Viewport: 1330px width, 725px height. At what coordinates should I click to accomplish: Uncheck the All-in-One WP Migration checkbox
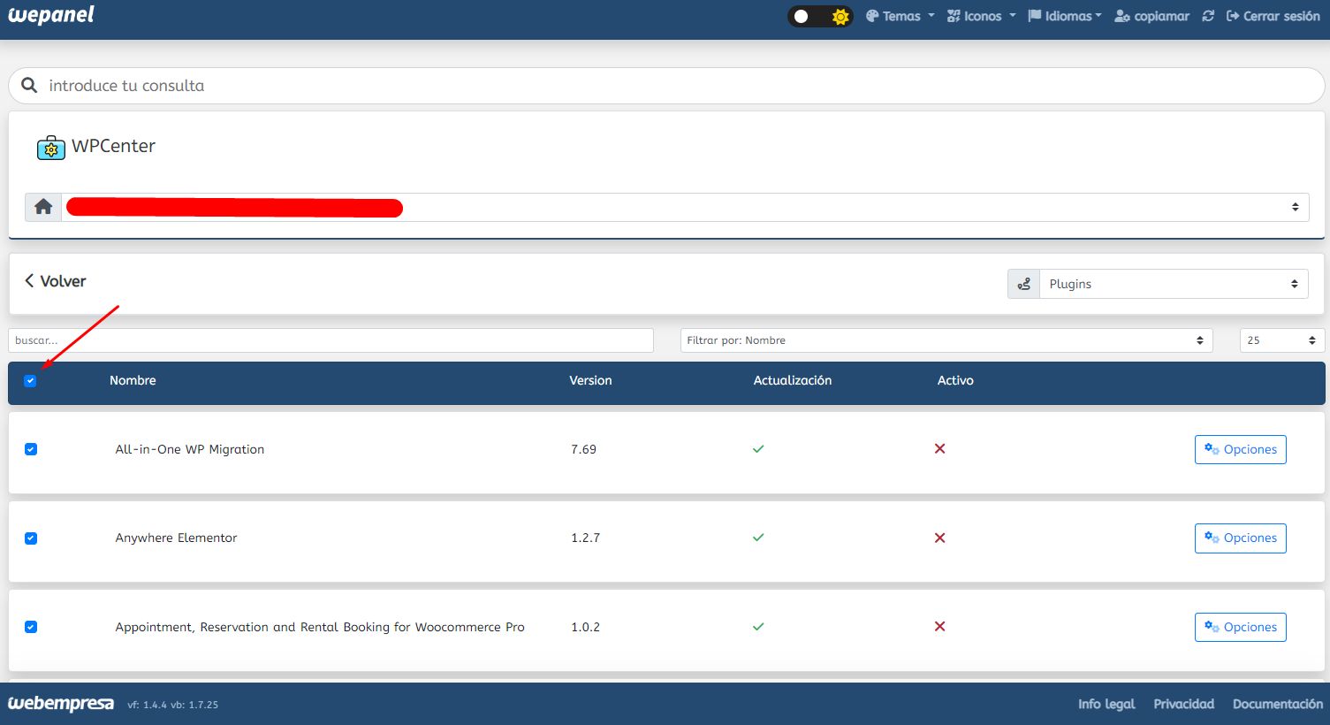point(31,449)
